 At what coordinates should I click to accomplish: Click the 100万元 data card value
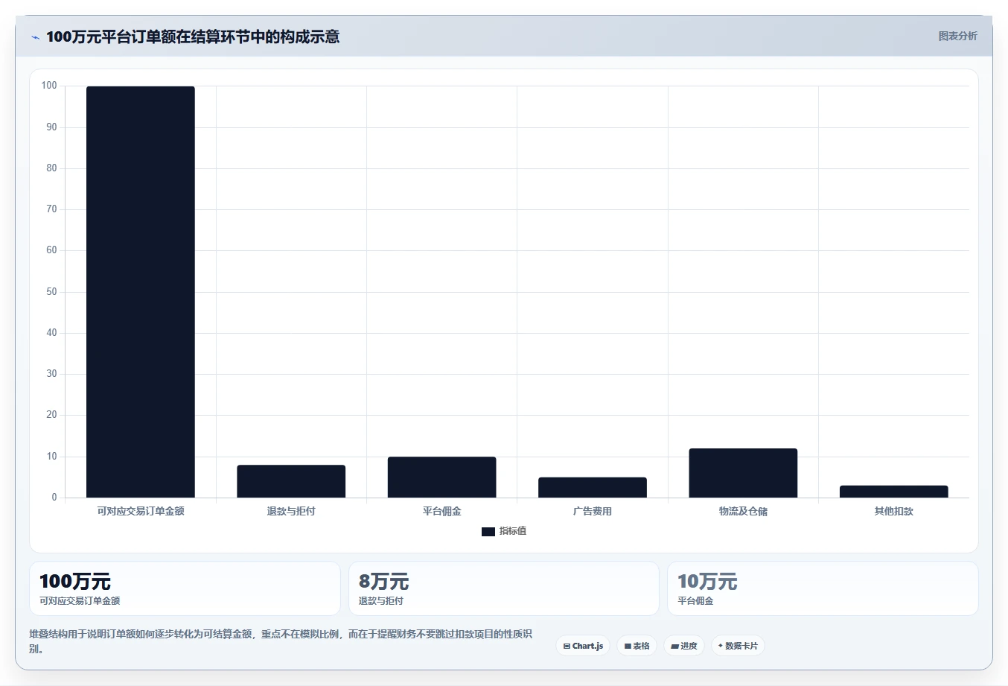(x=75, y=581)
